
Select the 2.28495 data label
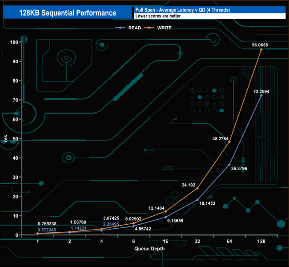pos(111,224)
